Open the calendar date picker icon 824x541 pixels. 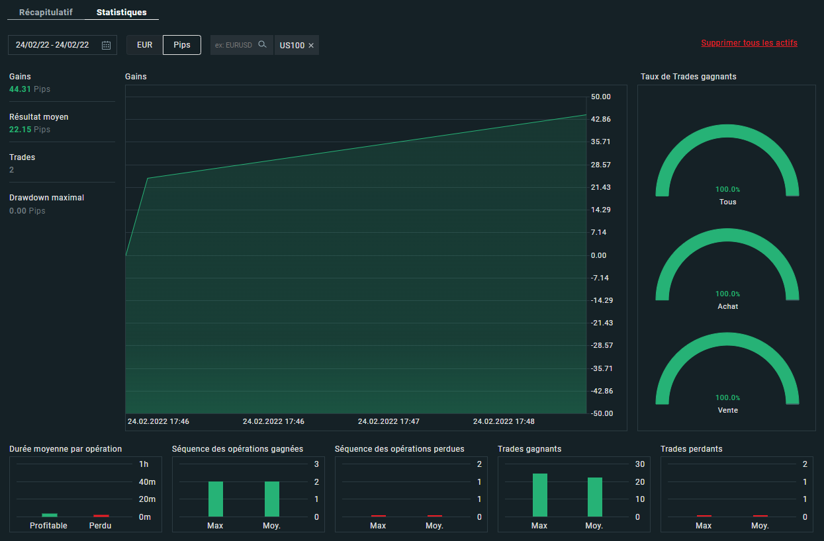(106, 45)
